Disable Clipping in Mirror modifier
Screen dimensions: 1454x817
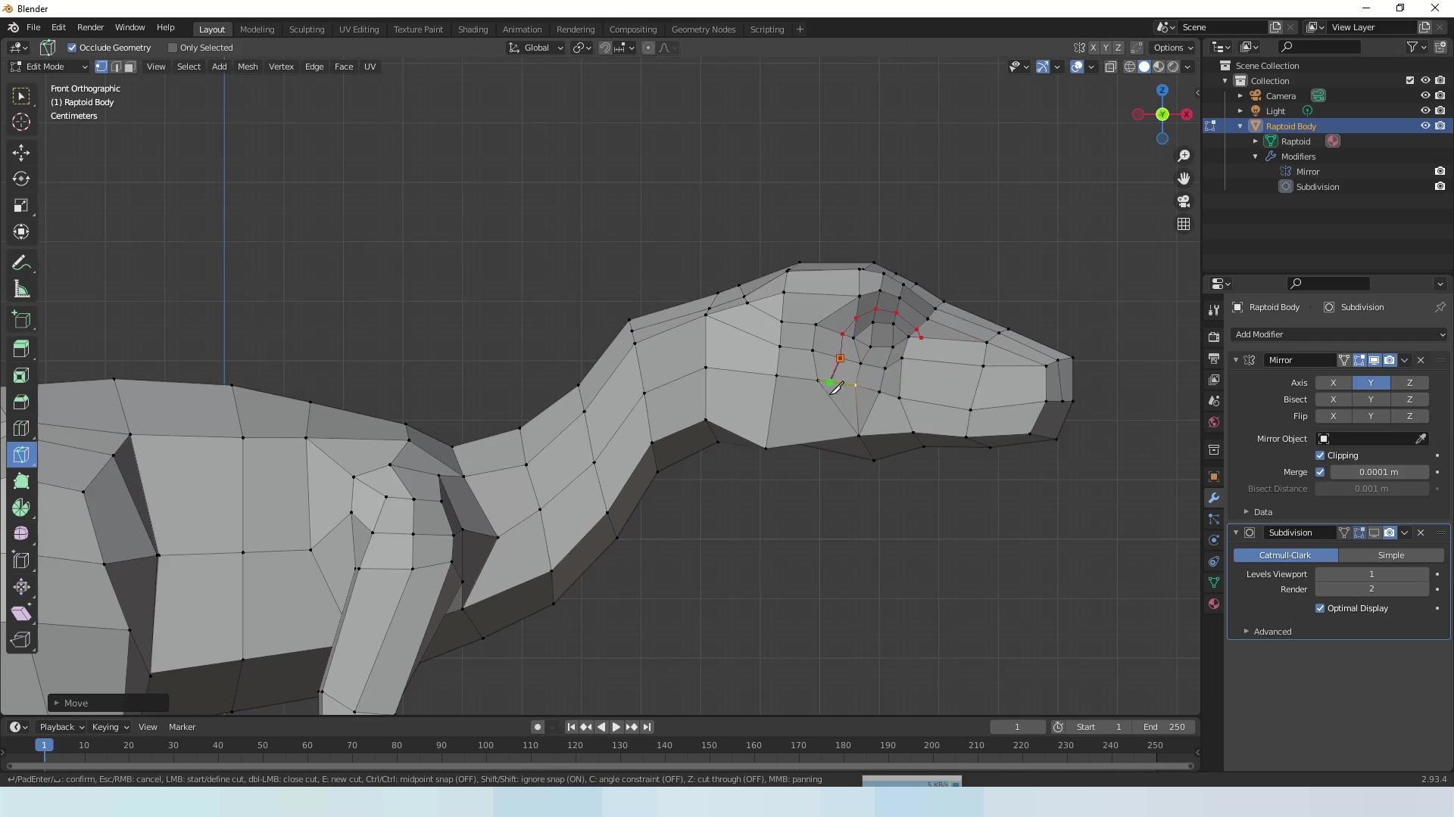(1320, 455)
